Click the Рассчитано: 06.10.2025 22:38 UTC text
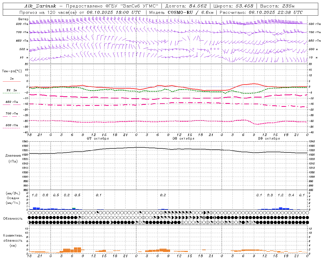This screenshot has height=258, width=322. (x=261, y=12)
